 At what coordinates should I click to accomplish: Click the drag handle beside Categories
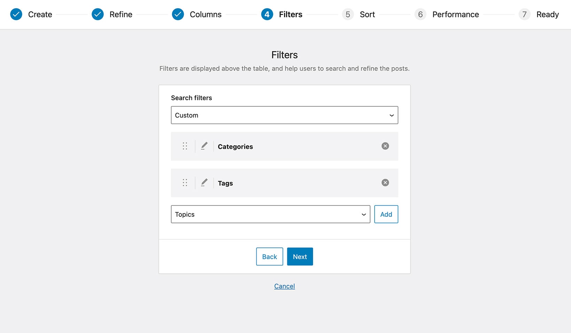click(185, 146)
